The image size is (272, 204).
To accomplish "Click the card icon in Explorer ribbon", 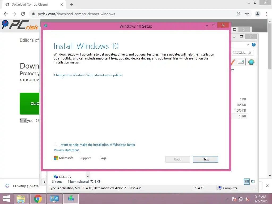I will [x=241, y=62].
